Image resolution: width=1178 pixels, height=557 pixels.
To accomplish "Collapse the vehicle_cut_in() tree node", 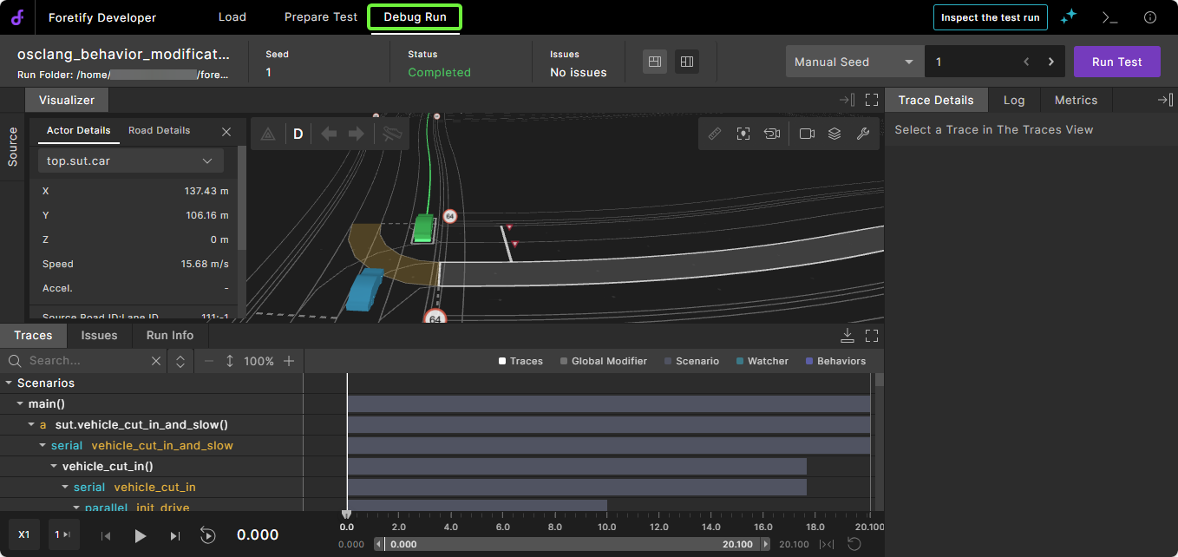I will [54, 467].
